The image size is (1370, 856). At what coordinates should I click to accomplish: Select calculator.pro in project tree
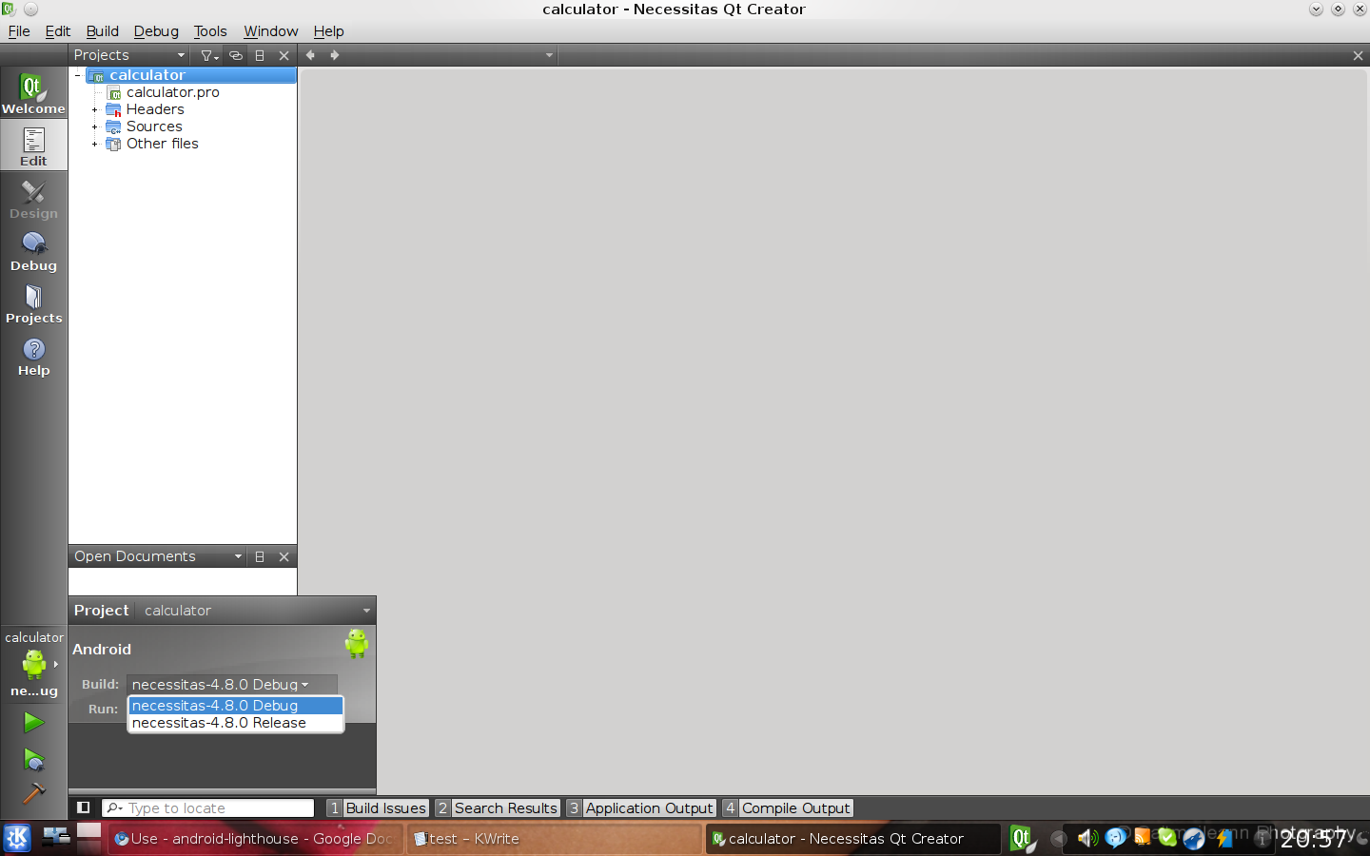[172, 92]
